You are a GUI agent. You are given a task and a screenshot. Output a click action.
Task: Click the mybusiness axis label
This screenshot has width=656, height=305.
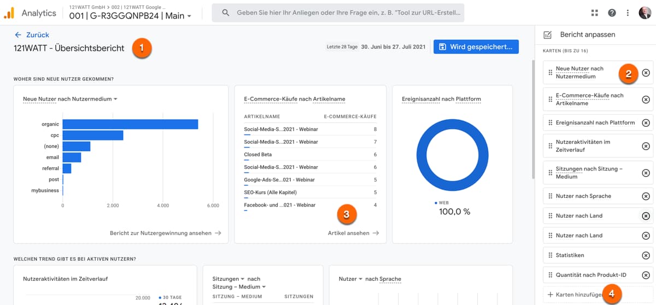45,190
